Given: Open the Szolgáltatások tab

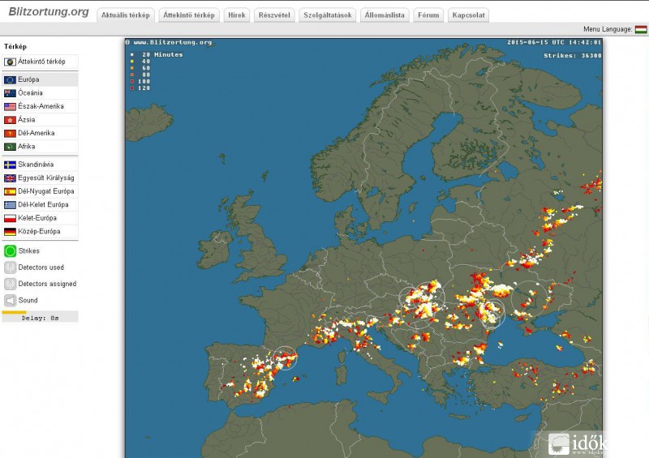Looking at the screenshot, I should point(328,15).
